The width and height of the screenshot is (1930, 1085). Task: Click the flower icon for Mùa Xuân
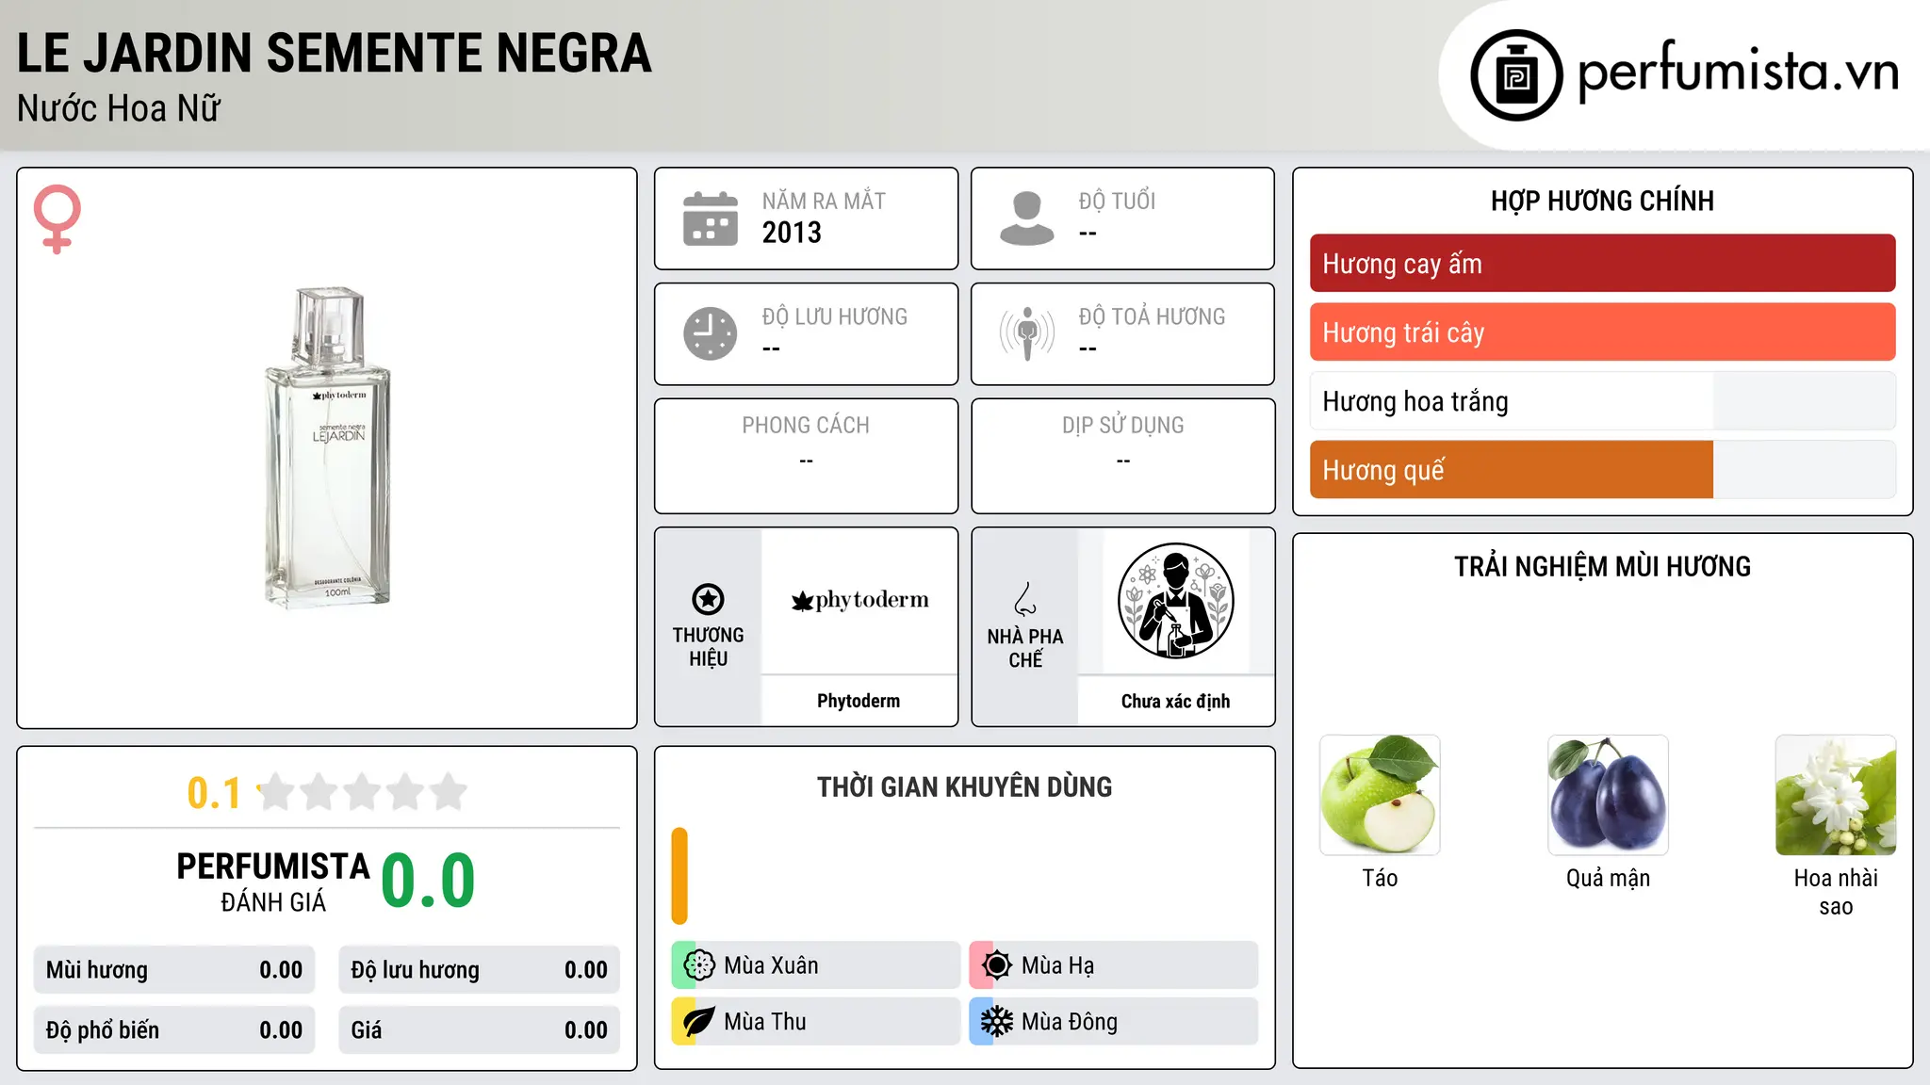click(x=699, y=965)
